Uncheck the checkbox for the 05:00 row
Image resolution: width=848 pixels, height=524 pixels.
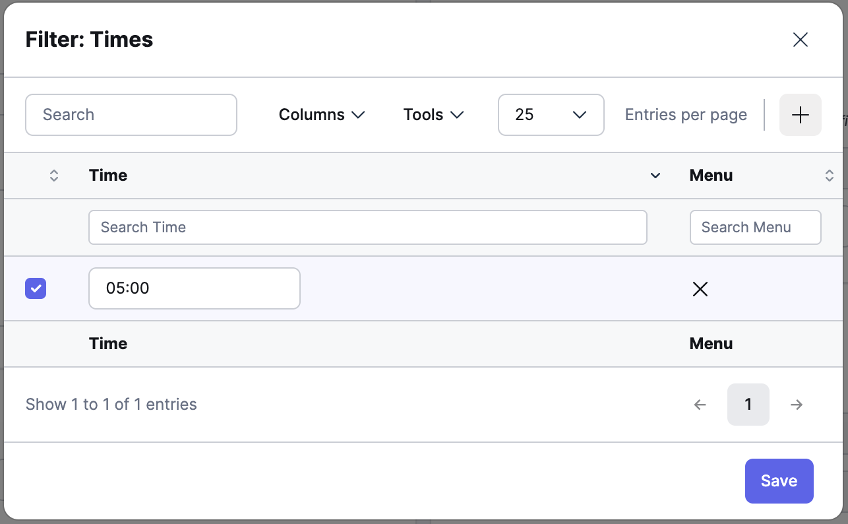coord(36,288)
